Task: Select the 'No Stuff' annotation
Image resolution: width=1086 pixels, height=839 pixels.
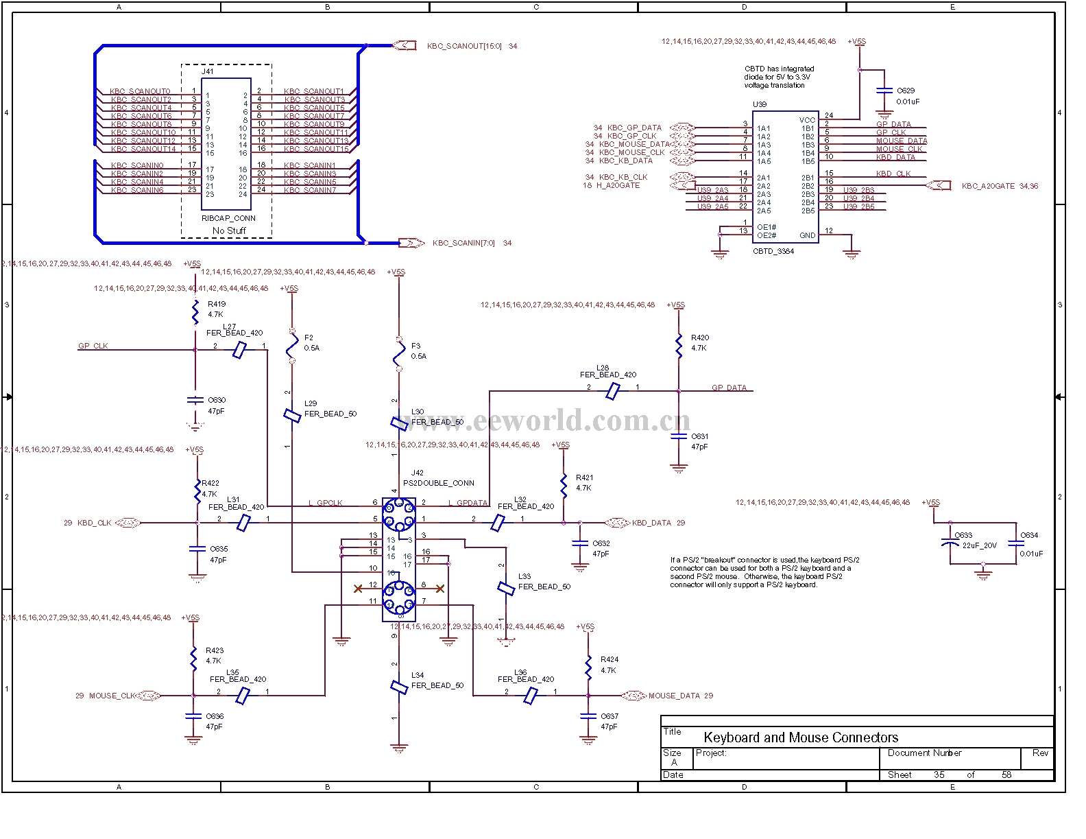Action: (229, 231)
